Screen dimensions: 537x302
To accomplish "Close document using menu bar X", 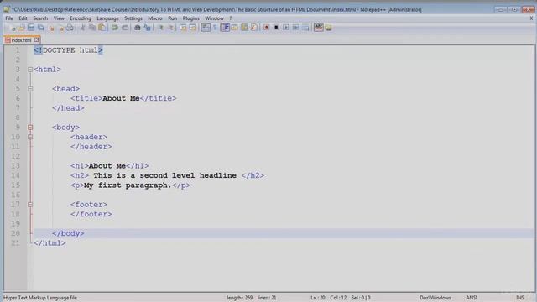I will pos(531,18).
